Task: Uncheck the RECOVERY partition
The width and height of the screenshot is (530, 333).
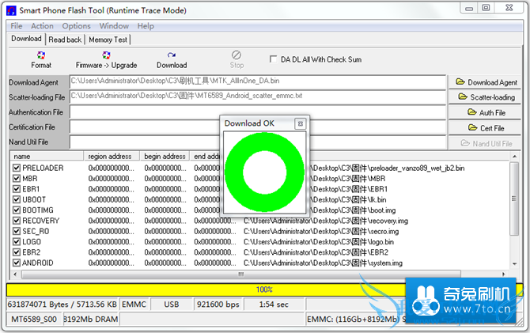Action: [x=16, y=221]
